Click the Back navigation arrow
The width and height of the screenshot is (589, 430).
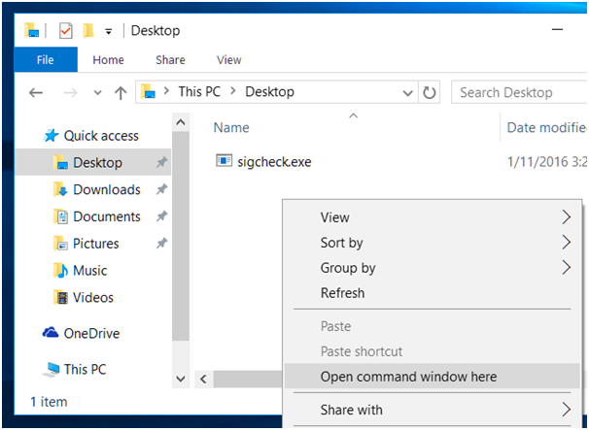[x=36, y=93]
